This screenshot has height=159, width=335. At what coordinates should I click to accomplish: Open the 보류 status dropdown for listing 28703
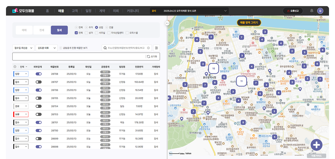pyautogui.click(x=21, y=114)
